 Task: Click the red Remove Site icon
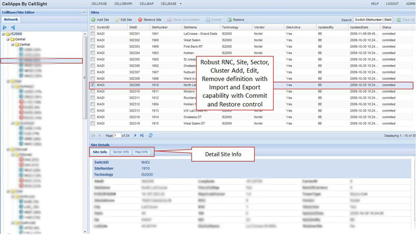click(x=140, y=19)
